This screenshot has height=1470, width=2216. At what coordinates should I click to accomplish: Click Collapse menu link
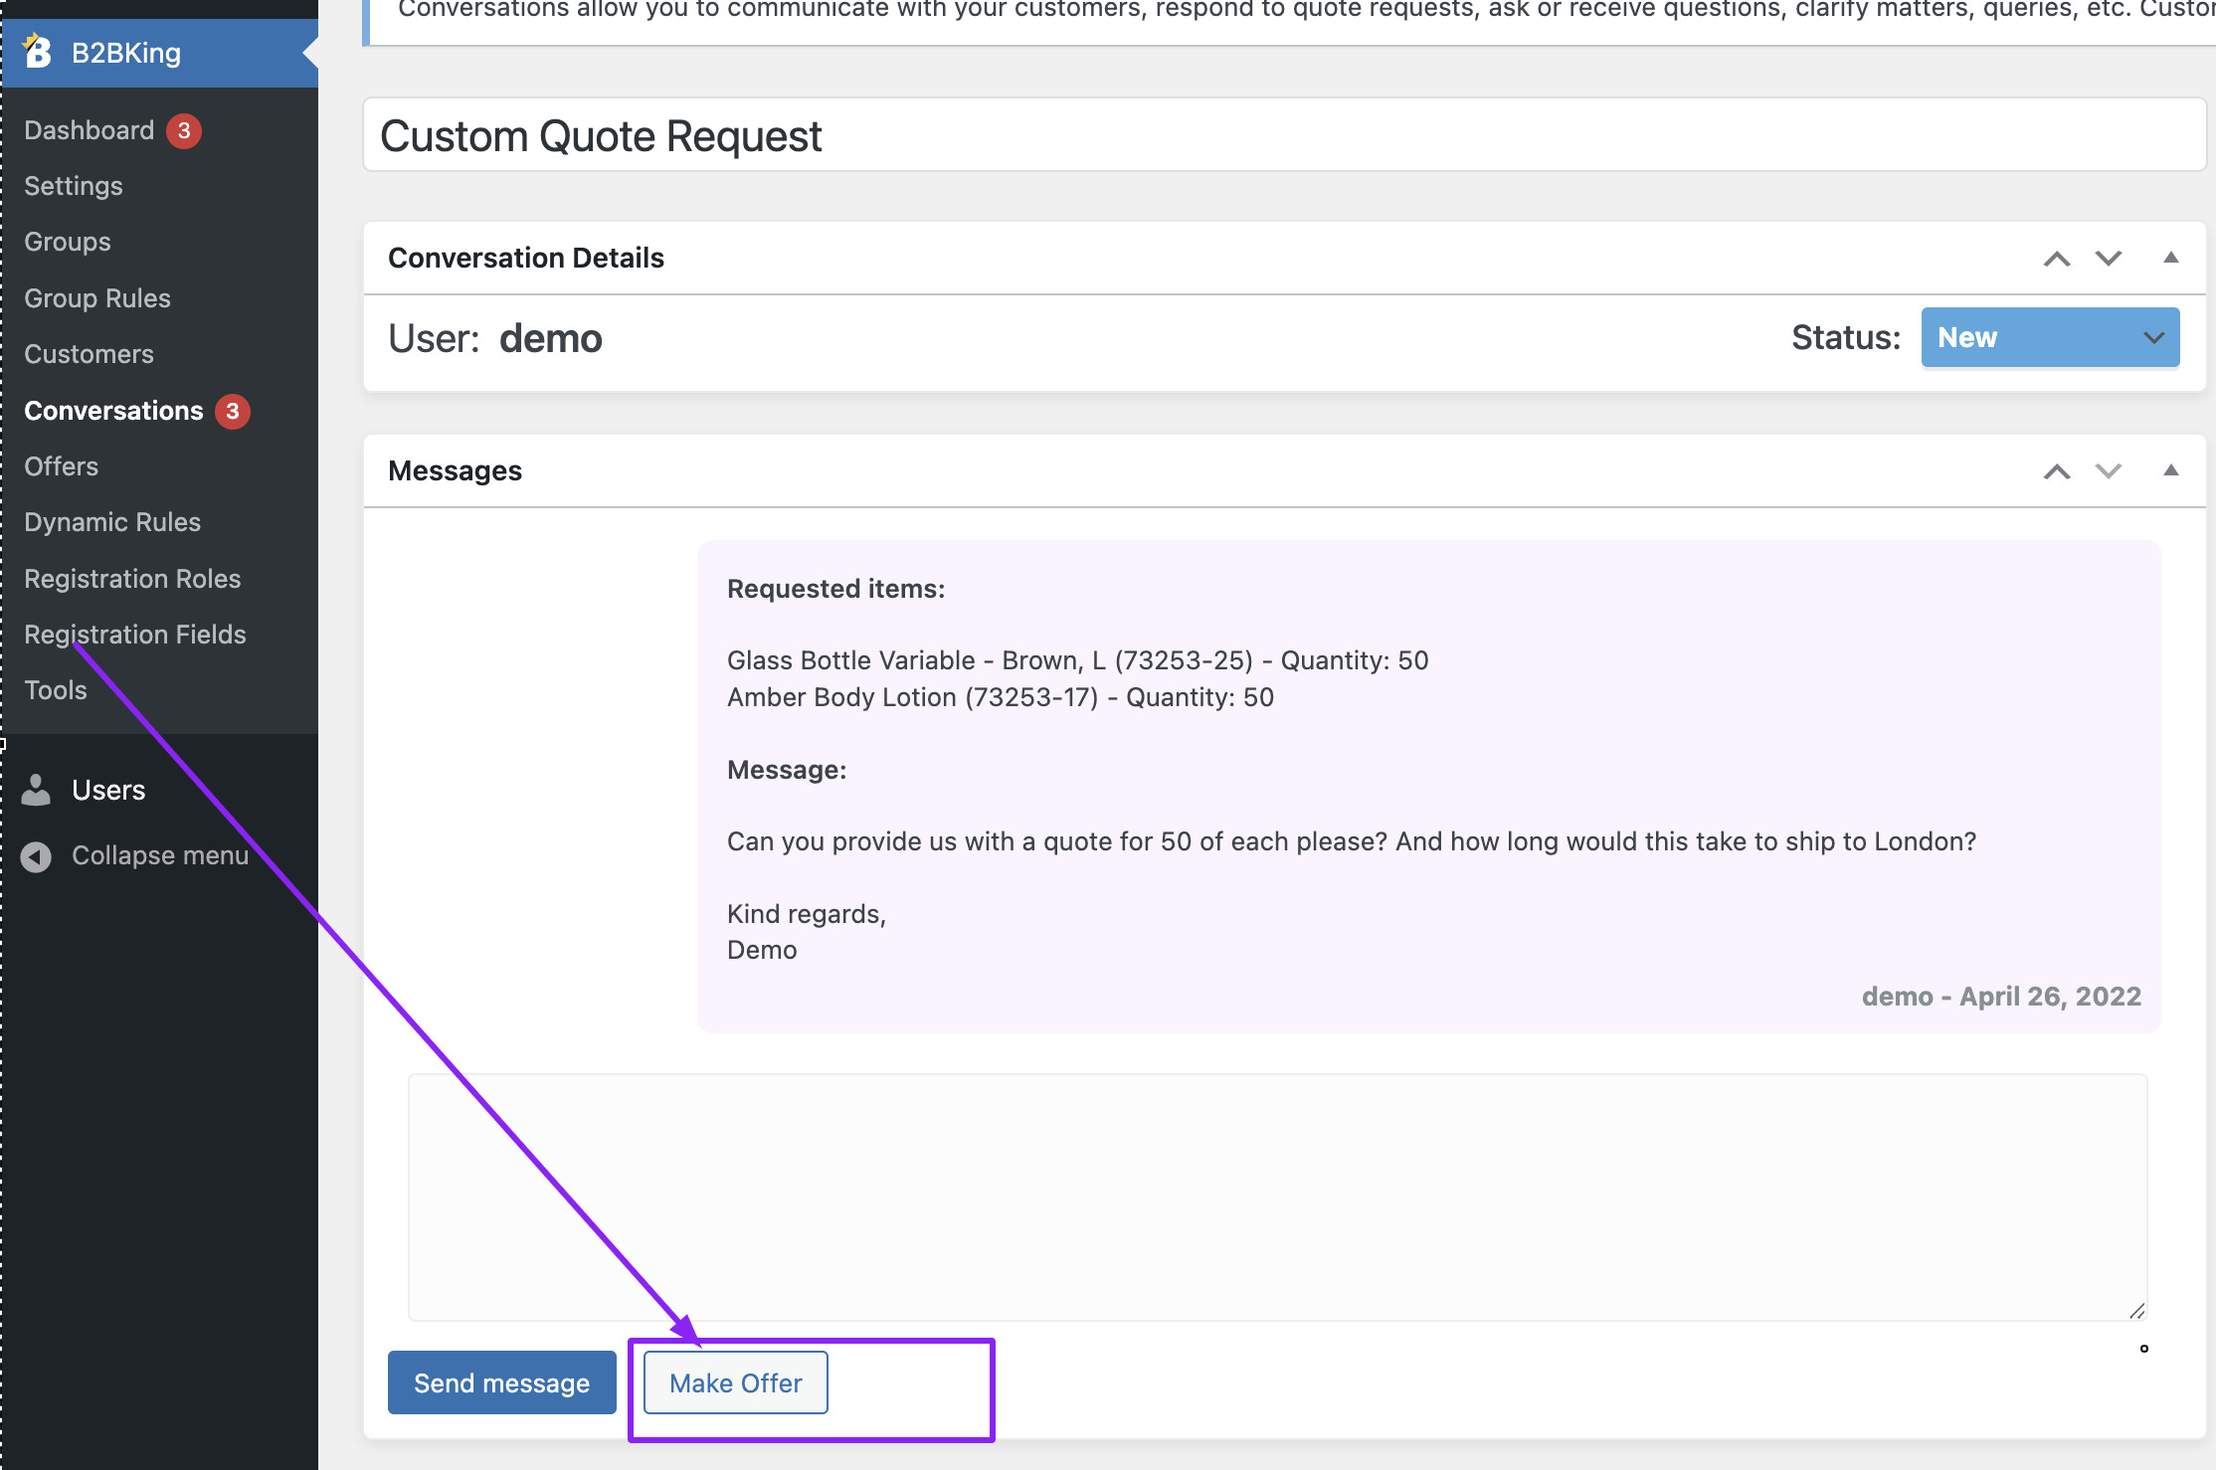(160, 856)
